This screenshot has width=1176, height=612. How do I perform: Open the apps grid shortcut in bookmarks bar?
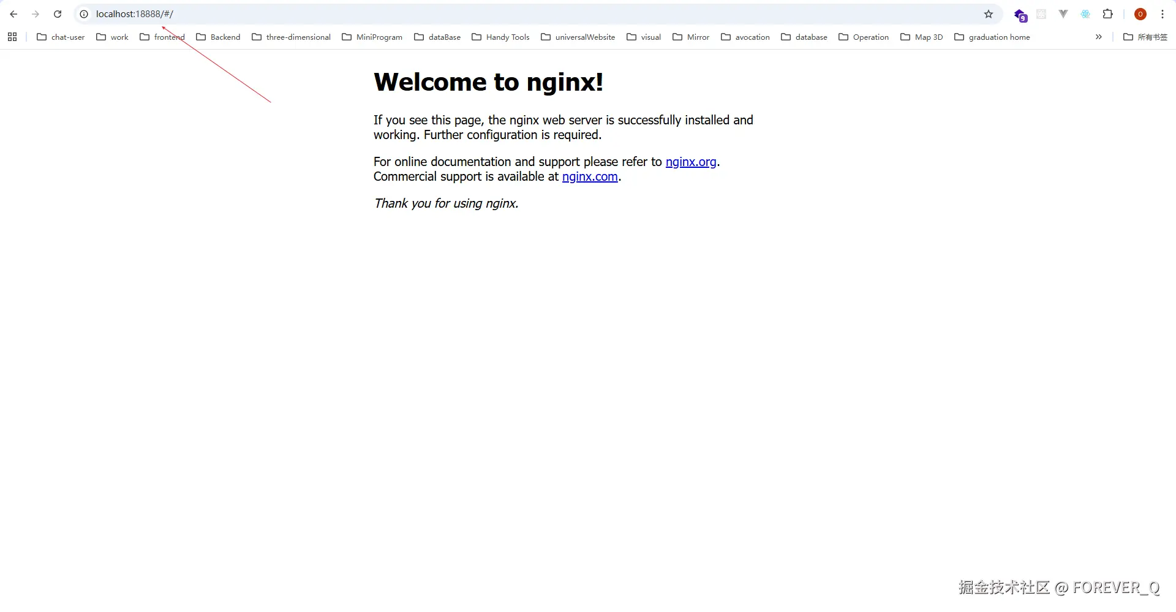pyautogui.click(x=12, y=37)
